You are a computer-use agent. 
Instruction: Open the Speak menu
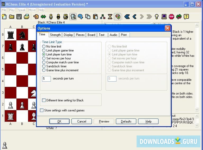tap(22, 10)
